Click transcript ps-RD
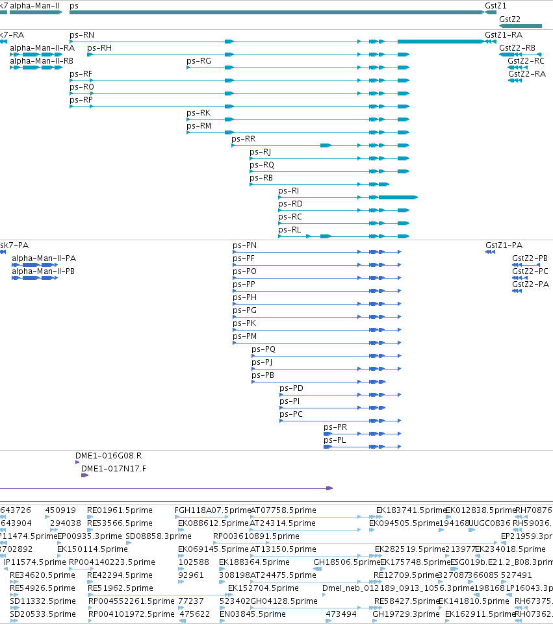This screenshot has height=624, width=553. pyautogui.click(x=290, y=204)
